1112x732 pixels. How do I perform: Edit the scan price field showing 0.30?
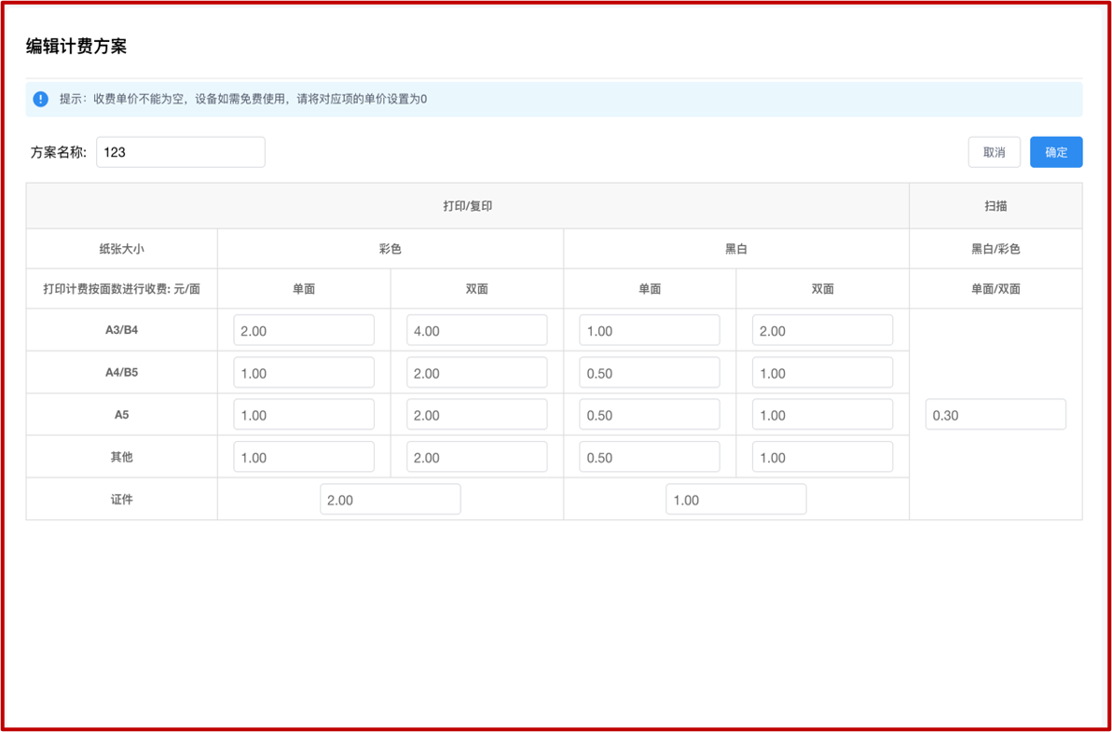(995, 415)
